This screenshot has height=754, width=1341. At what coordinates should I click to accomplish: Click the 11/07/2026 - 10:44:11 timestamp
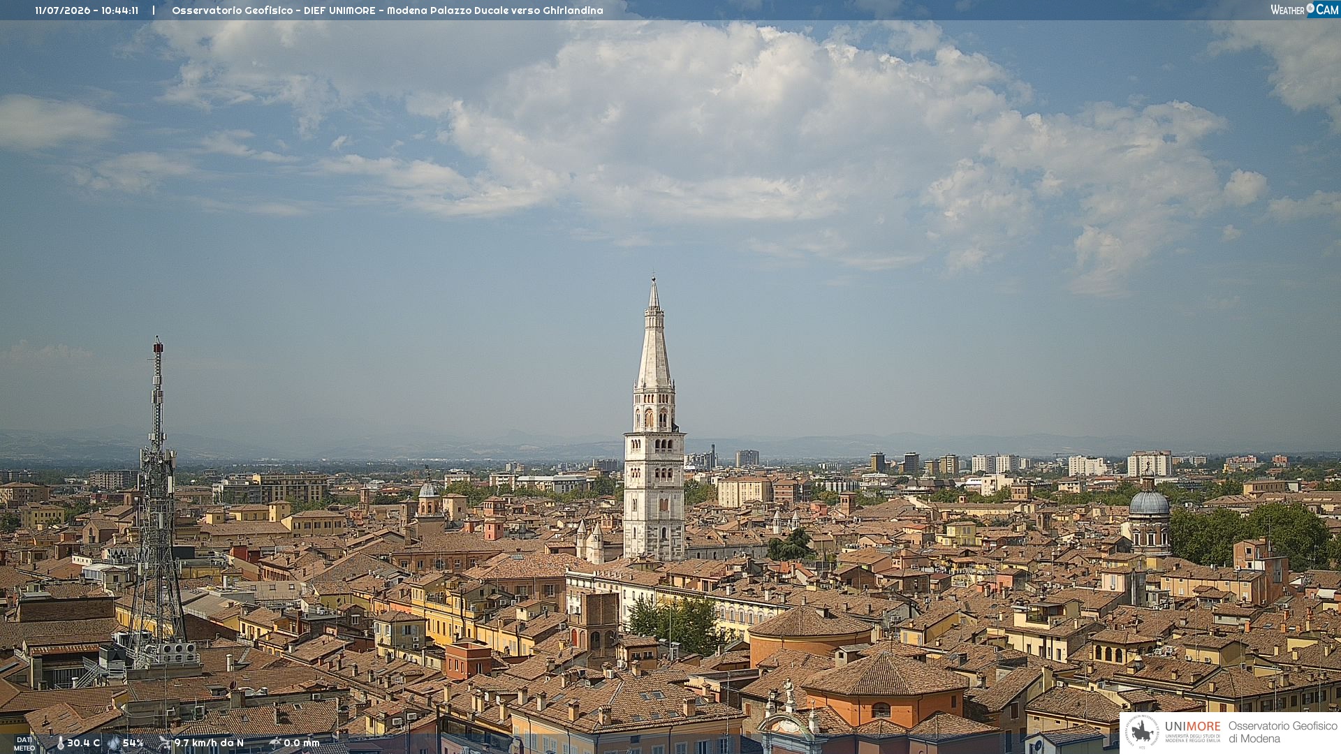[x=87, y=10]
